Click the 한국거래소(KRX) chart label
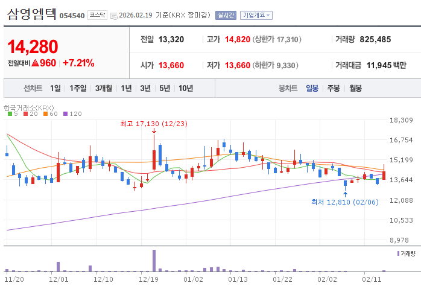This screenshot has height=286, width=421. (x=29, y=108)
